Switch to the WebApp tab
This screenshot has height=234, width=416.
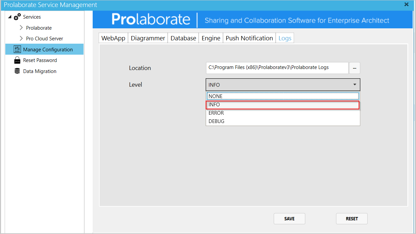click(x=113, y=38)
